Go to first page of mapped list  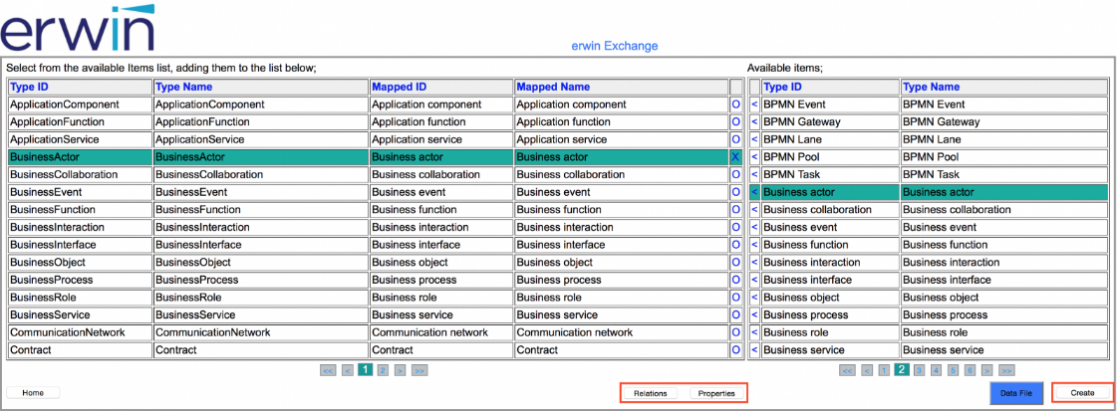click(x=328, y=370)
